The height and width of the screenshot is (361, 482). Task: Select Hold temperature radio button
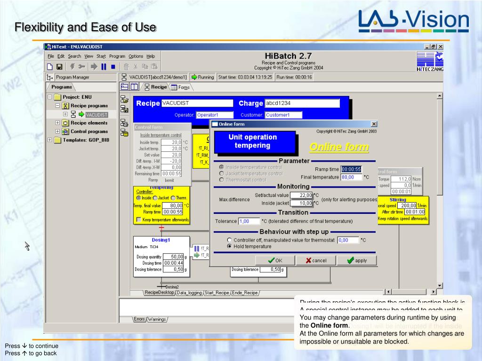229,246
